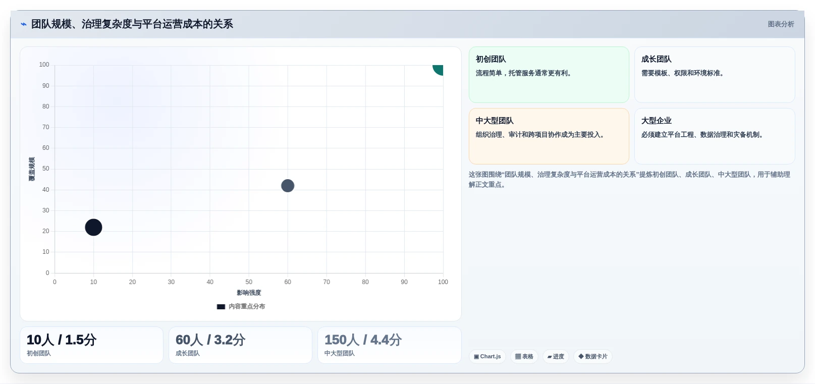The image size is (815, 384).
Task: Click the 150人 / 4.4分 stat card
Action: (390, 345)
